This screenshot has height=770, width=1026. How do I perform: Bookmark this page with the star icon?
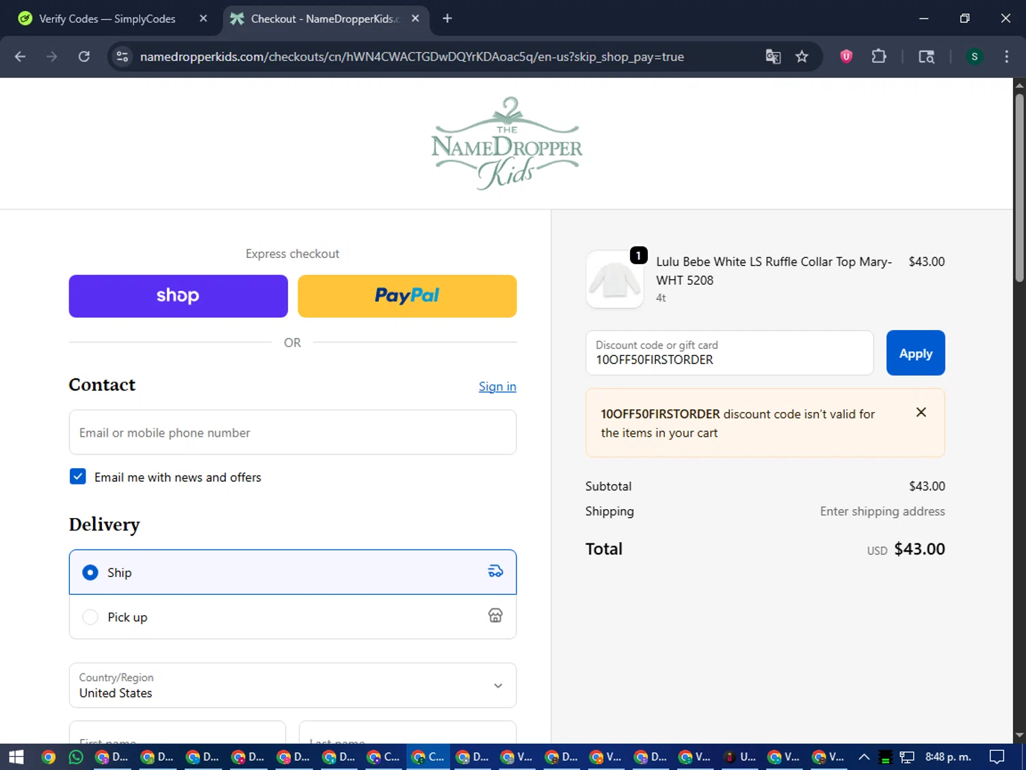coord(802,57)
